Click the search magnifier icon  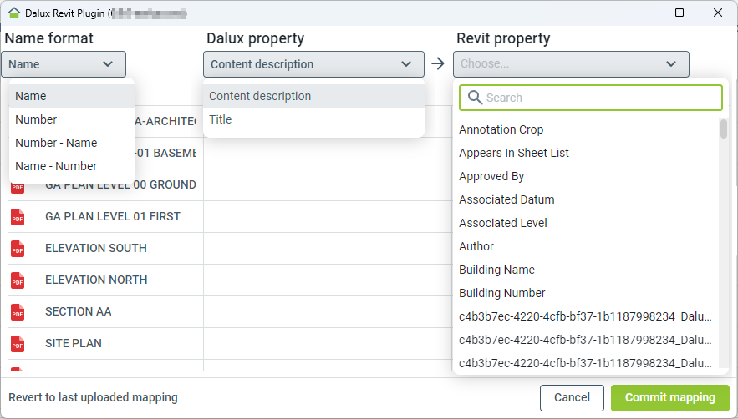tap(475, 98)
